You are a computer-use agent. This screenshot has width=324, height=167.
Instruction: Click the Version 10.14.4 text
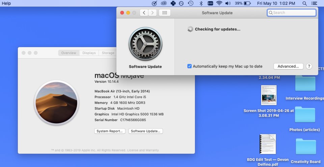[x=107, y=82]
